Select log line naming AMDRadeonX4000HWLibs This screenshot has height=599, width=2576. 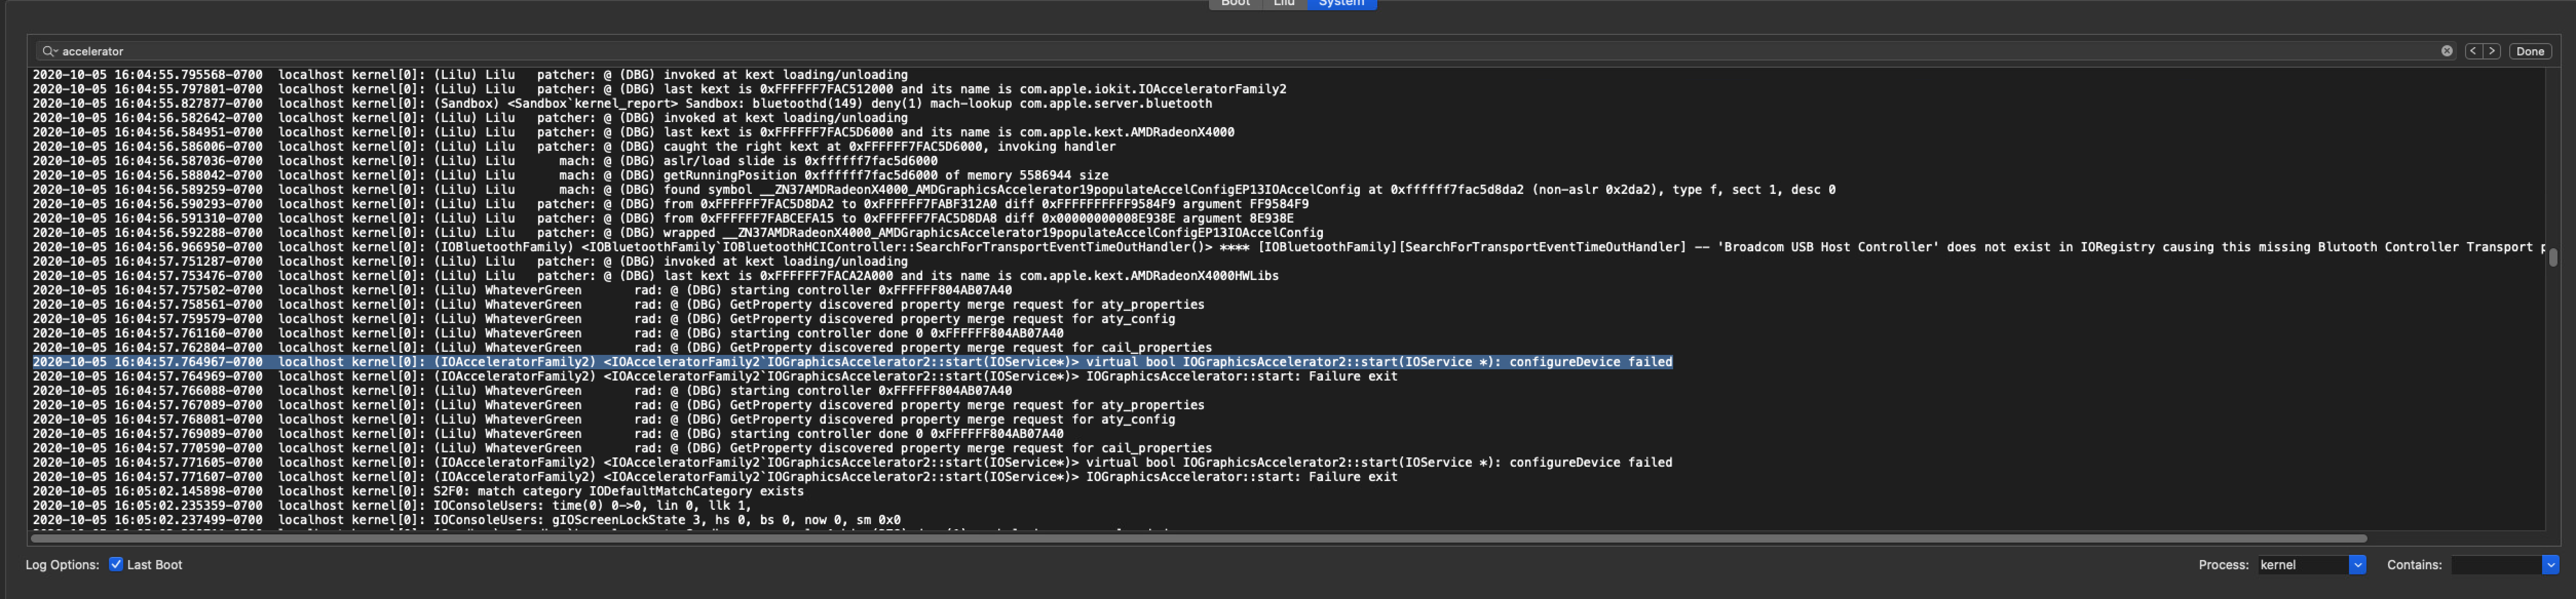point(655,275)
